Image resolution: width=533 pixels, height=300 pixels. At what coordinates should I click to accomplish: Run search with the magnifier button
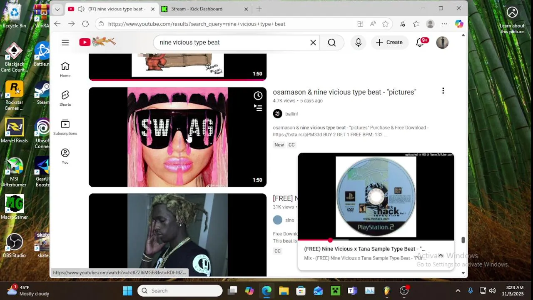[x=331, y=42]
